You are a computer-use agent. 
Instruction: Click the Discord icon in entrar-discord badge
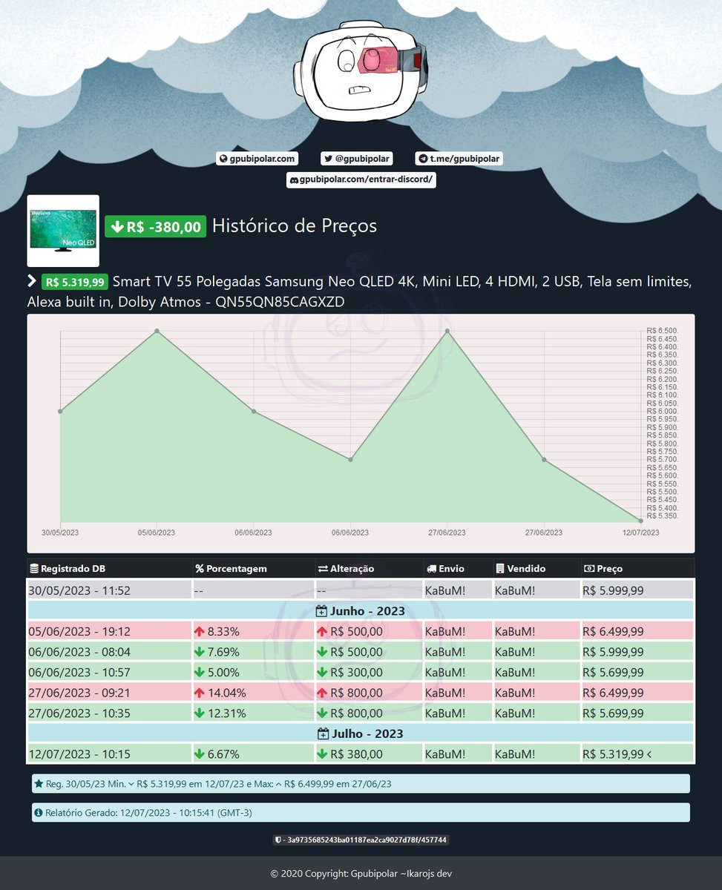(x=294, y=180)
